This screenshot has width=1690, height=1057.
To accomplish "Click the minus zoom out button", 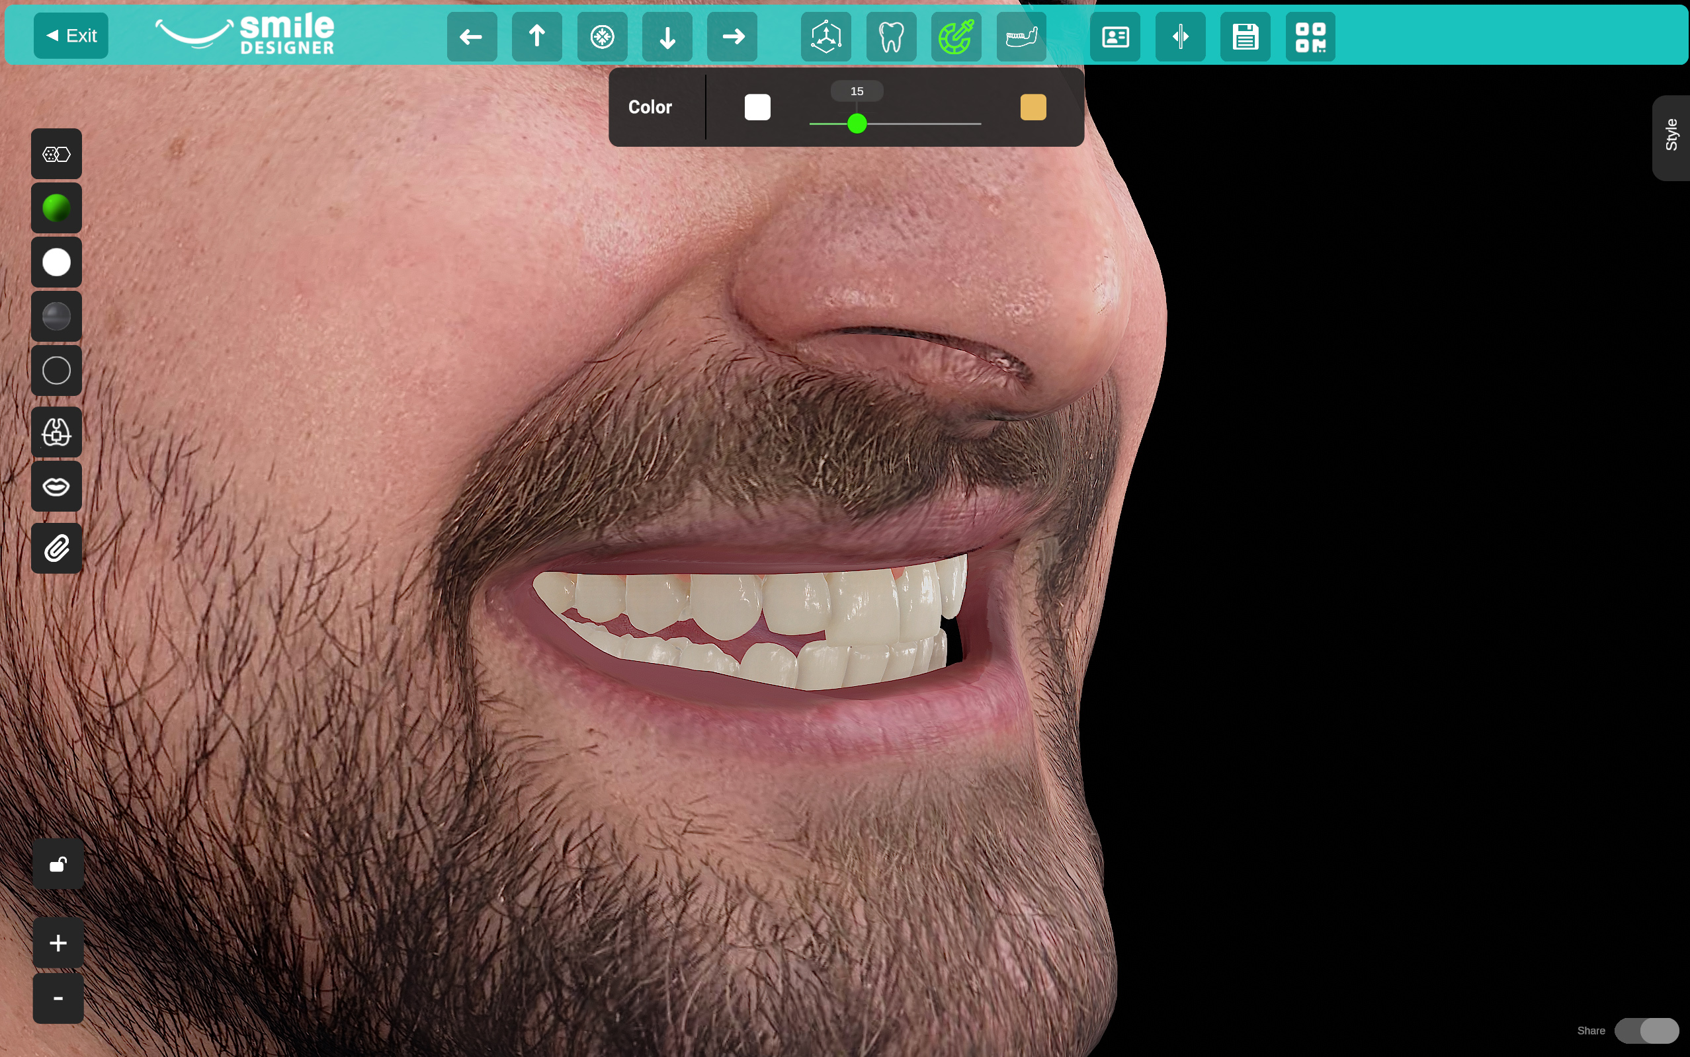I will click(x=59, y=998).
